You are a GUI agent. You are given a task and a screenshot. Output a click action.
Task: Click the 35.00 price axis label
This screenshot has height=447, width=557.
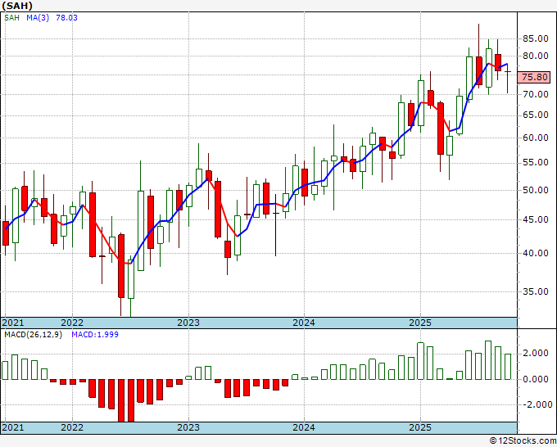click(x=536, y=291)
